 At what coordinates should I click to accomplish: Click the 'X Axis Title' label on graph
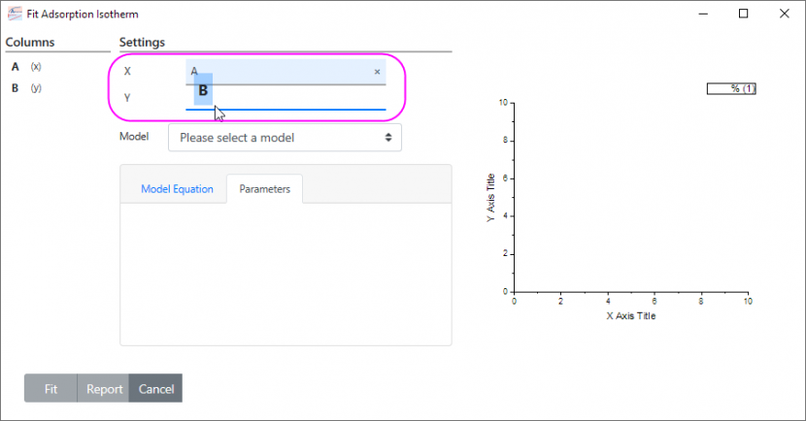[x=630, y=316]
